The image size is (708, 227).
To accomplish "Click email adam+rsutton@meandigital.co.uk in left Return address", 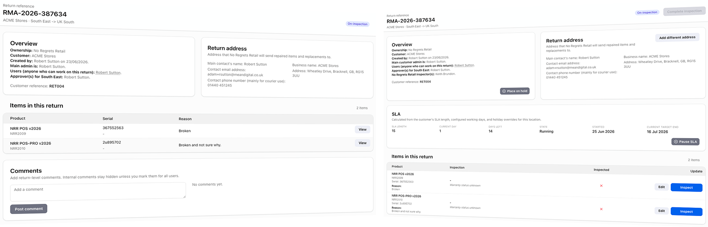I will click(x=235, y=75).
